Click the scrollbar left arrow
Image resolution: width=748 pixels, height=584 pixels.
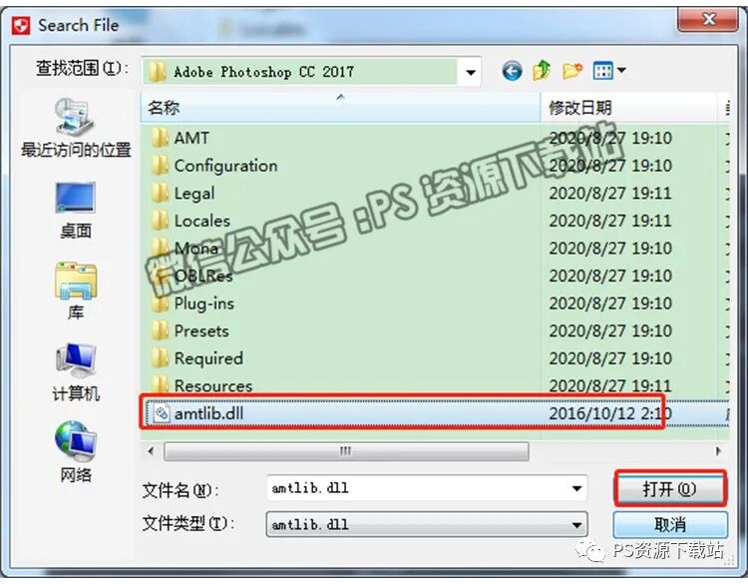[x=152, y=451]
